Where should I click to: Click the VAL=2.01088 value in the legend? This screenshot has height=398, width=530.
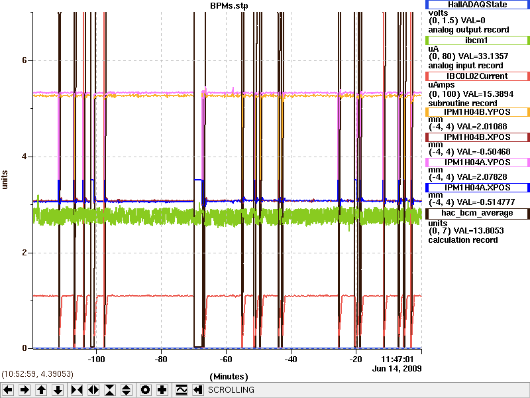482,127
